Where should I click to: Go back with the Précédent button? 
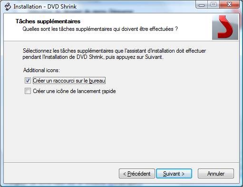point(137,174)
